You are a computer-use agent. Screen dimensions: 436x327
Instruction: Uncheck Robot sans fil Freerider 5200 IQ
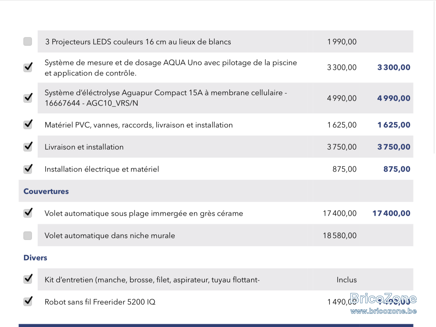click(x=28, y=302)
